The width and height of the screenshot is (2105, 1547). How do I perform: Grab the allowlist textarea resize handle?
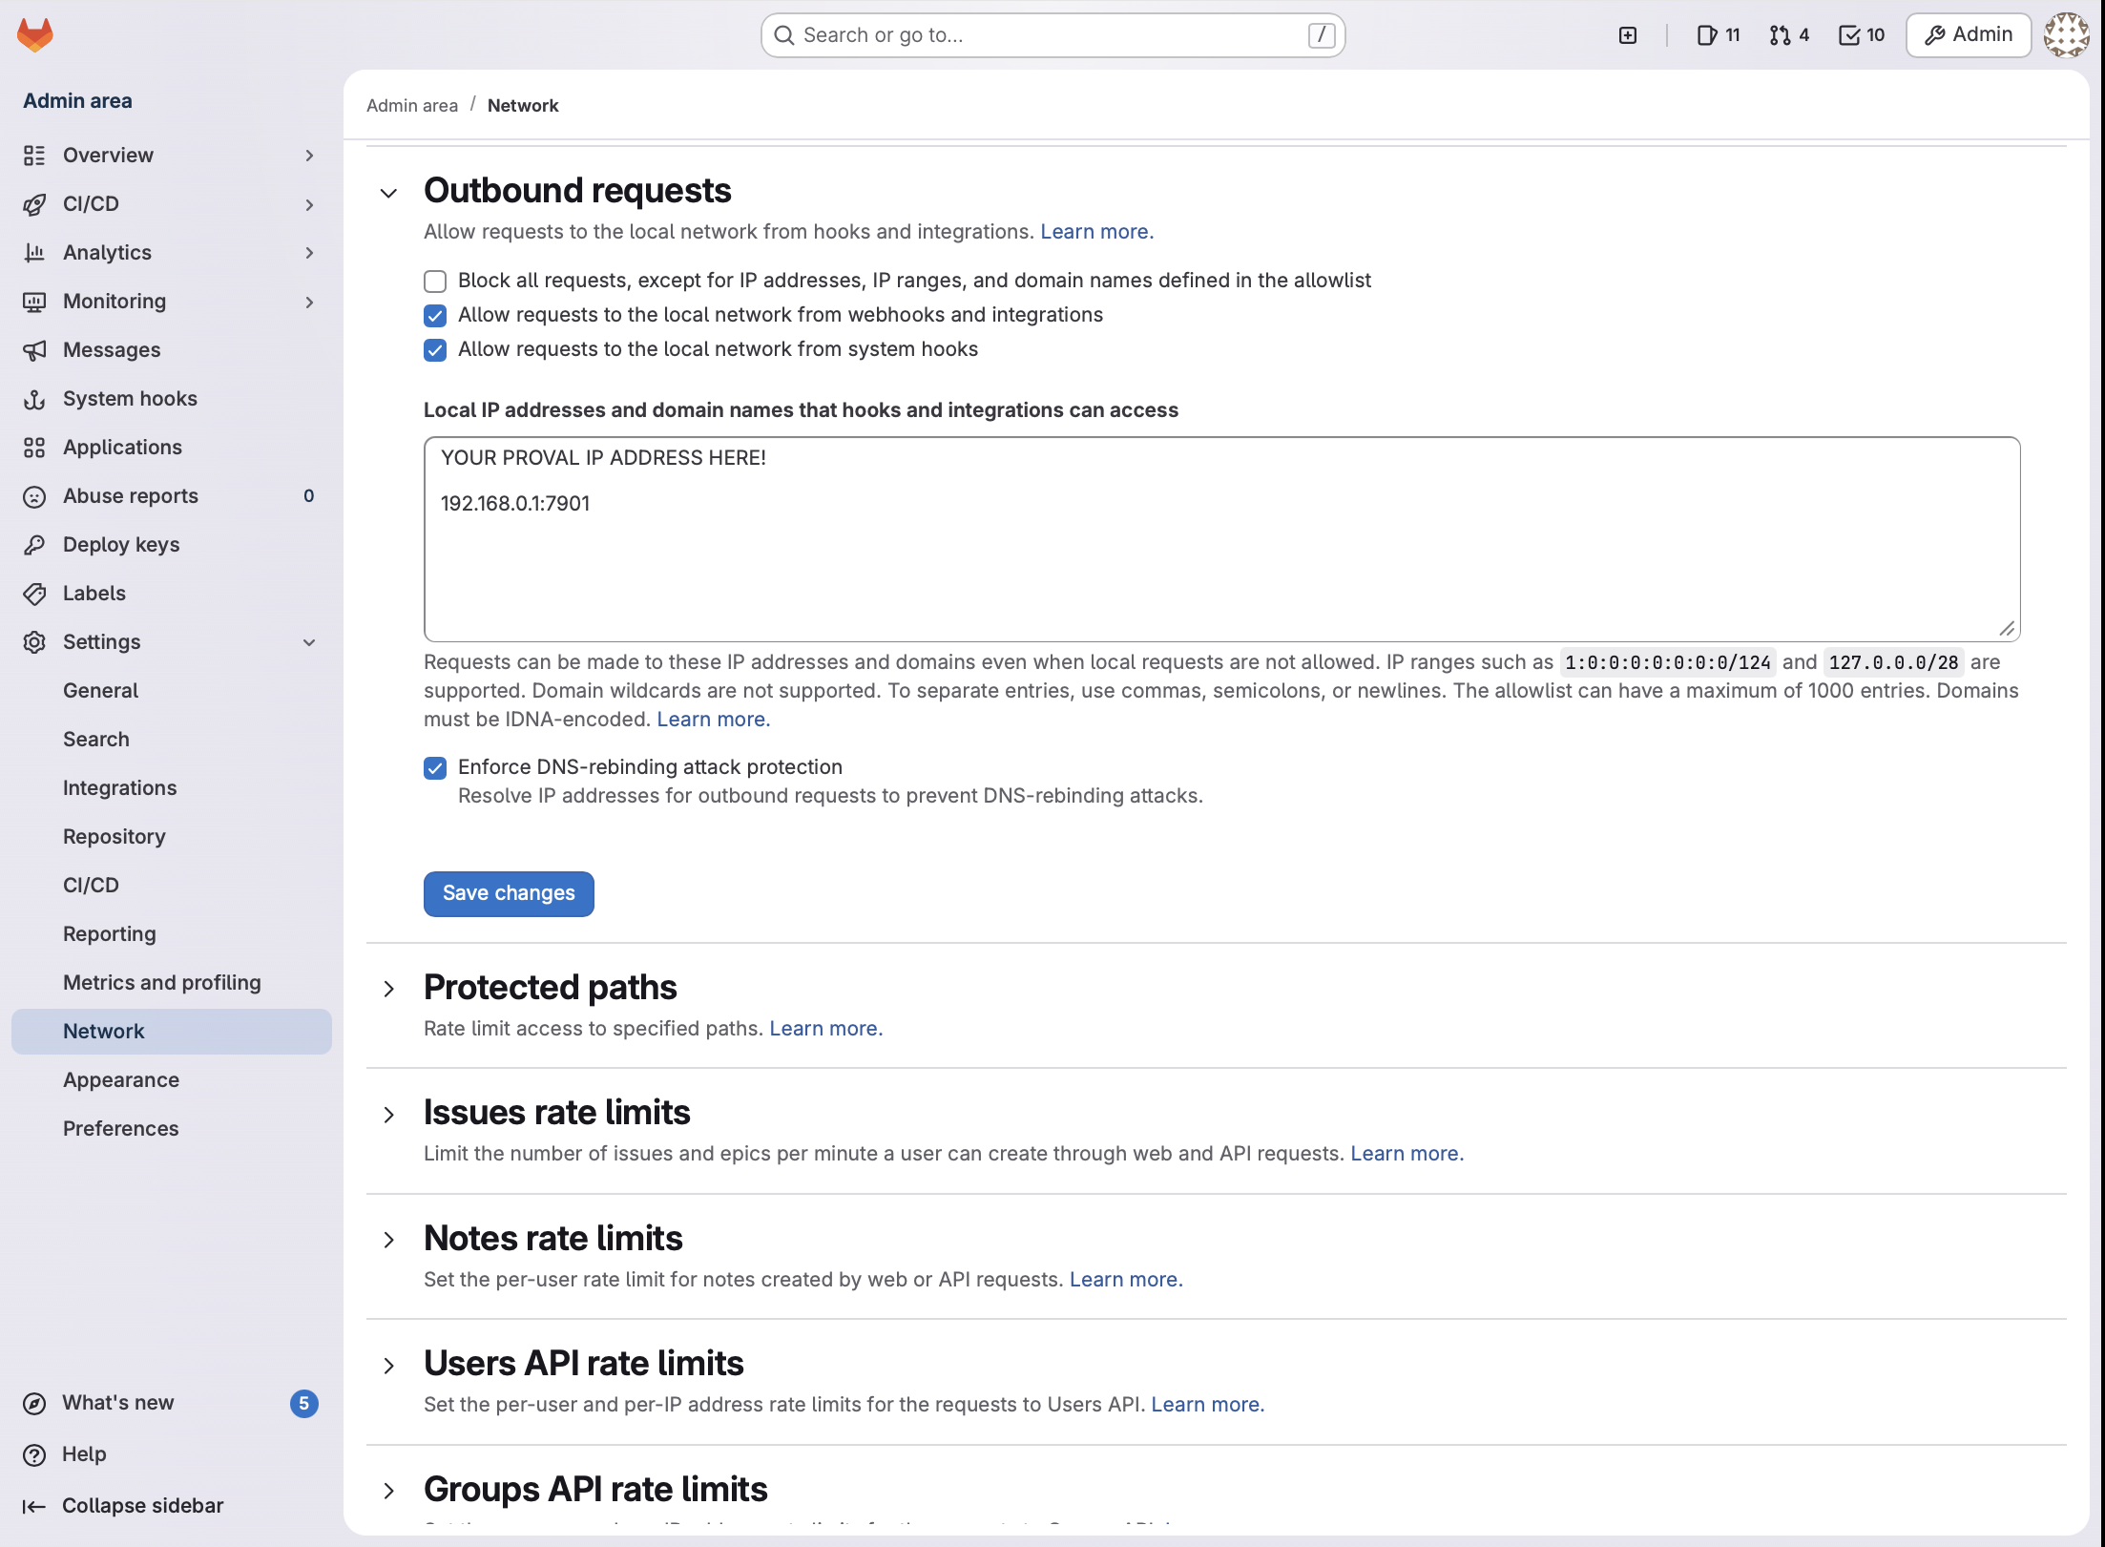click(x=2007, y=628)
